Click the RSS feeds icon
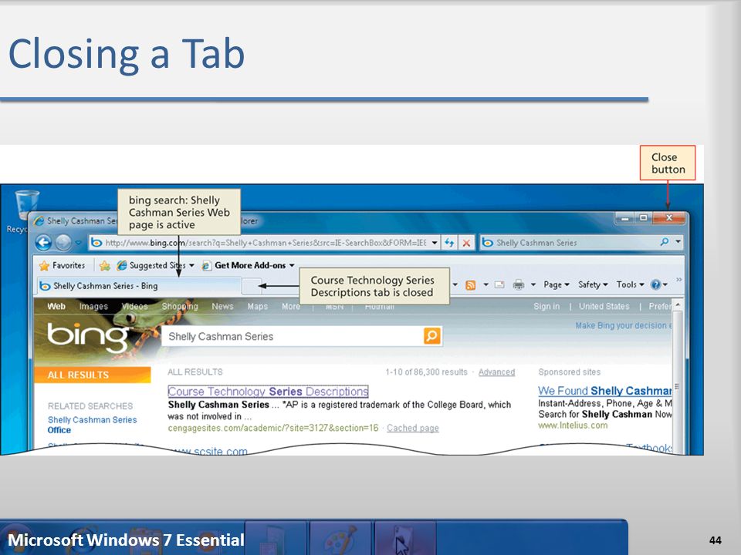 (471, 285)
